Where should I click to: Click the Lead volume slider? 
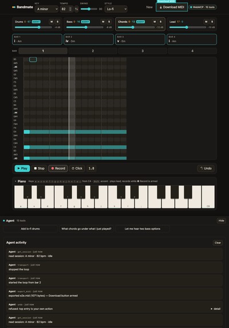188,27
